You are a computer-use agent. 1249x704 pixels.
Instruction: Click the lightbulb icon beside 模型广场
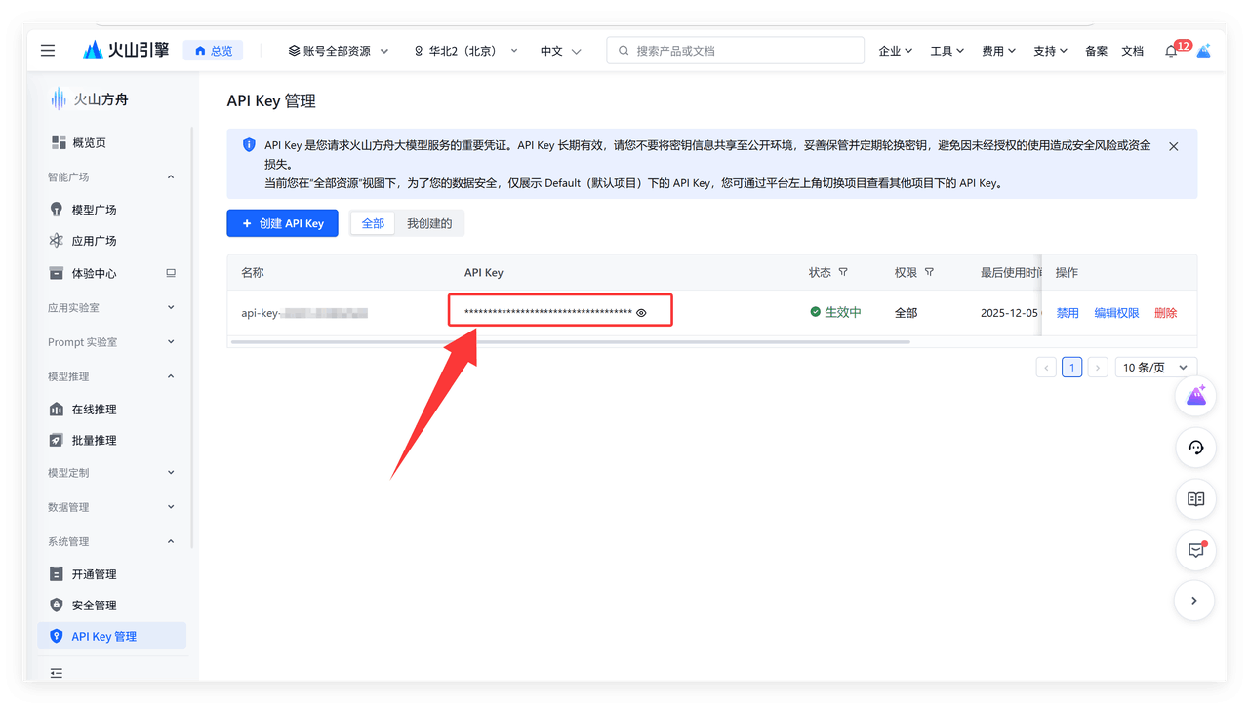(x=57, y=210)
